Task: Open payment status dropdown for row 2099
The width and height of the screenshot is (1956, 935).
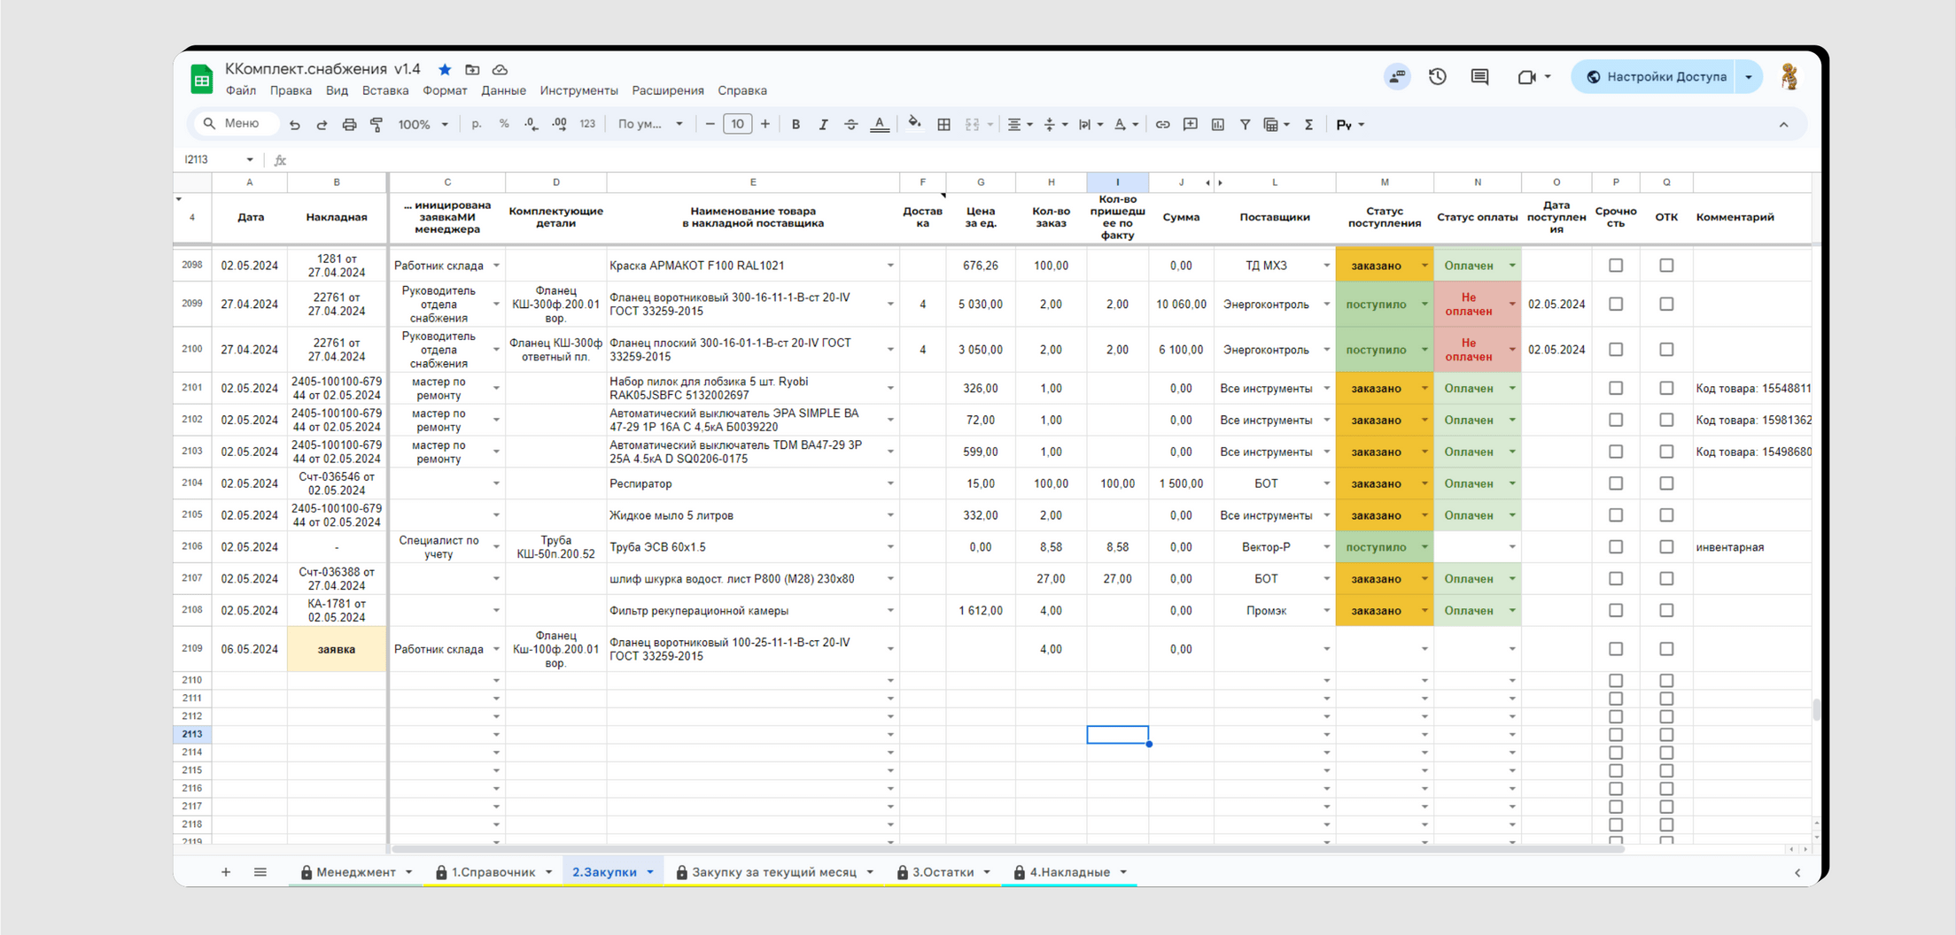Action: (1512, 304)
